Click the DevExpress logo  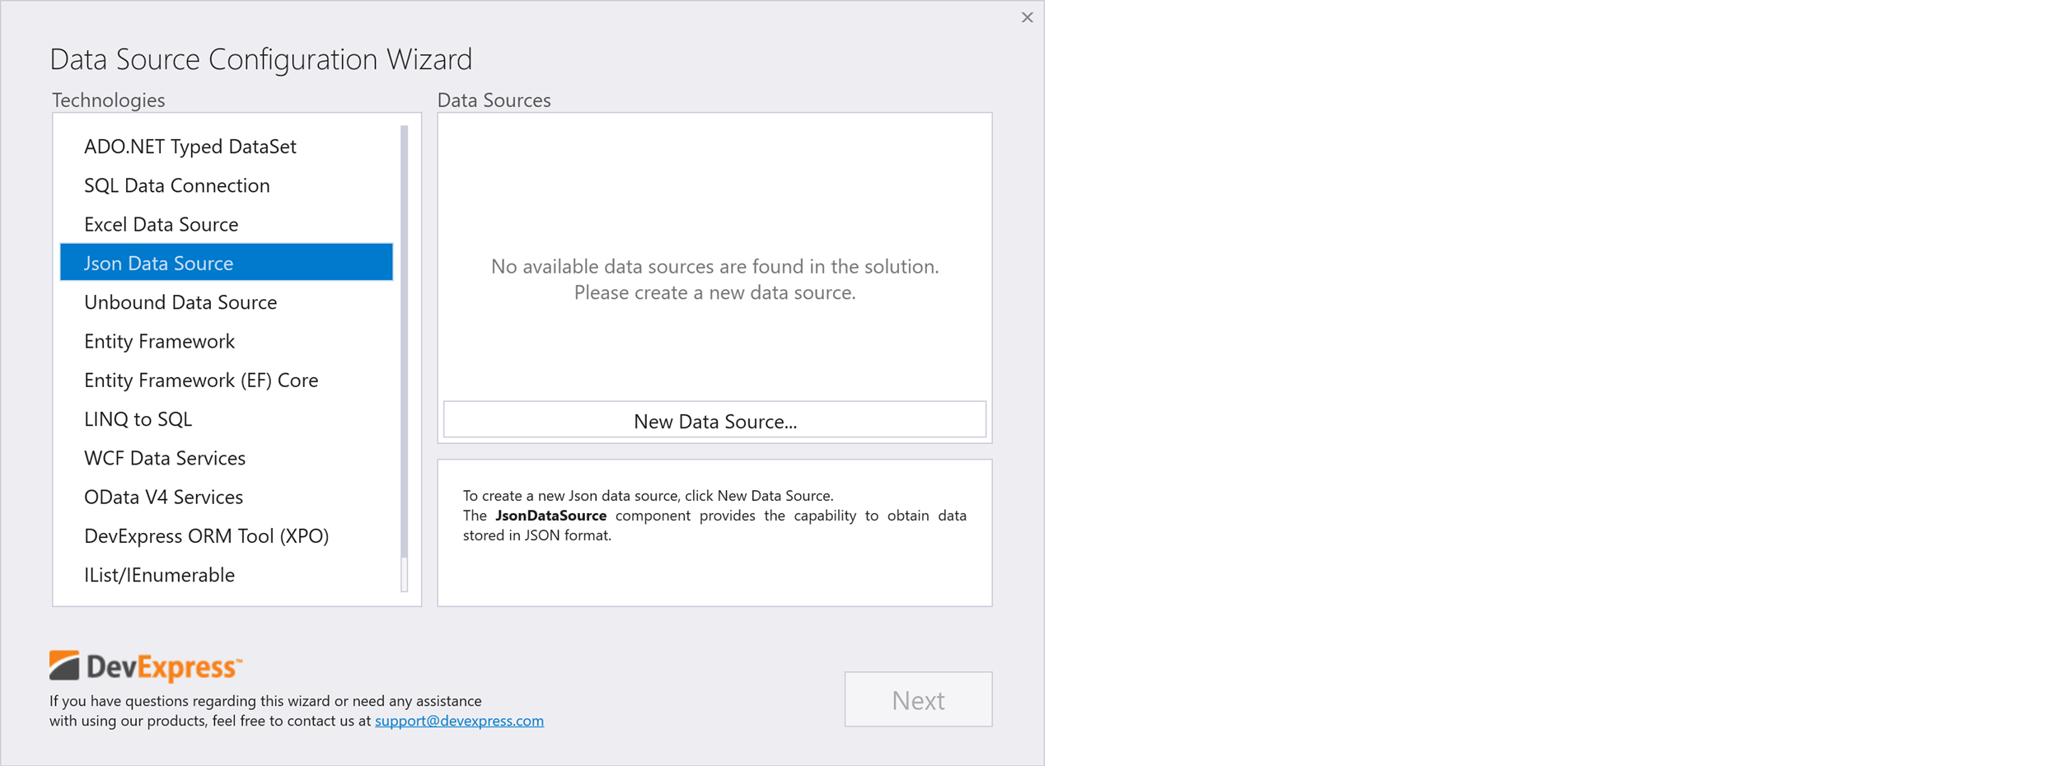[x=146, y=666]
